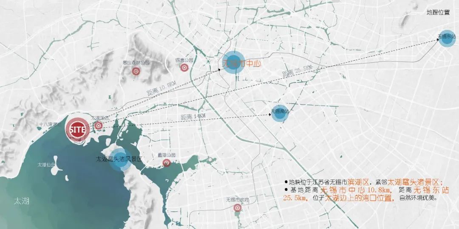This screenshot has width=459, height=229.
Task: Select the blue 无锡东站 circle marker
Action: click(447, 39)
